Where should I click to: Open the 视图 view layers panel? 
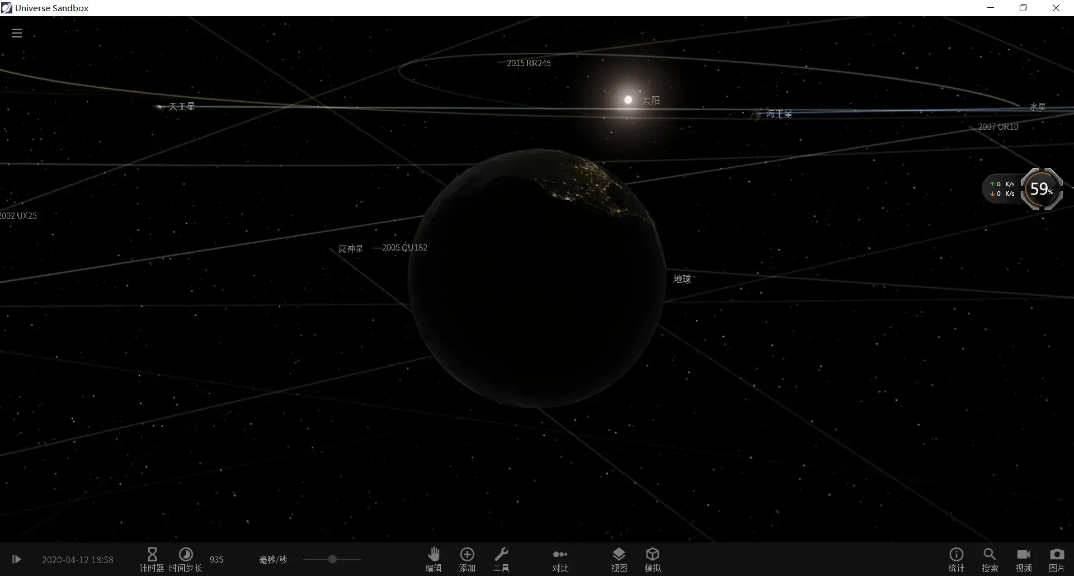pos(619,560)
